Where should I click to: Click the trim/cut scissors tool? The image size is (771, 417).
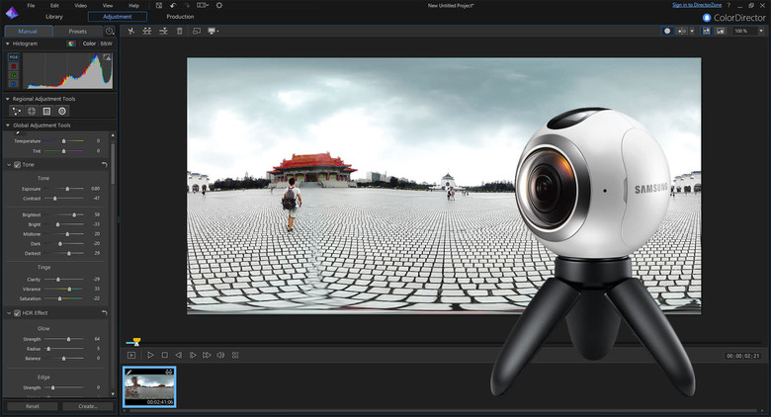130,31
